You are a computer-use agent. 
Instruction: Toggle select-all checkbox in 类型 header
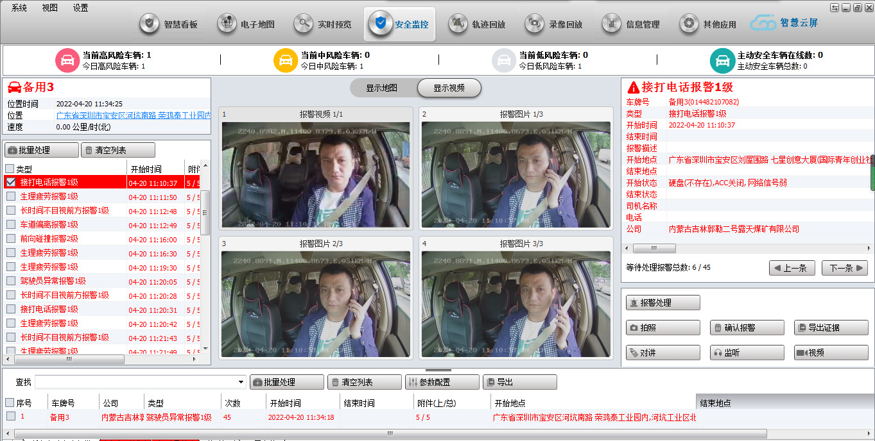[x=10, y=169]
